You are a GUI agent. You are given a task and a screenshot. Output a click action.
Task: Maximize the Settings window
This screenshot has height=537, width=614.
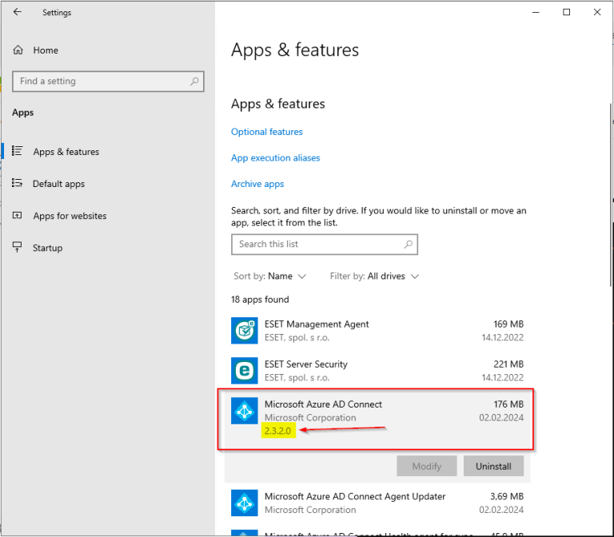(566, 12)
